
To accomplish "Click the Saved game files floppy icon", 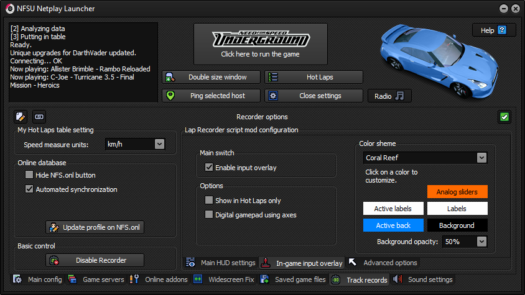I will 264,279.
